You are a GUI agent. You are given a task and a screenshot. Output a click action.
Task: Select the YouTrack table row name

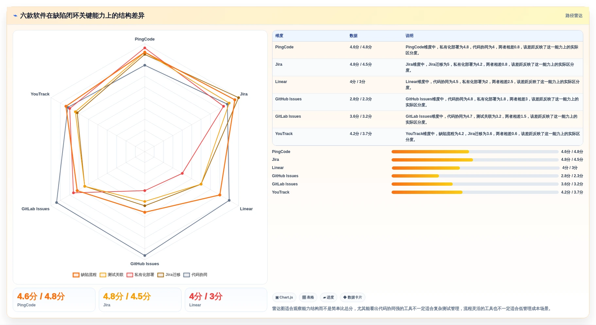pos(284,134)
